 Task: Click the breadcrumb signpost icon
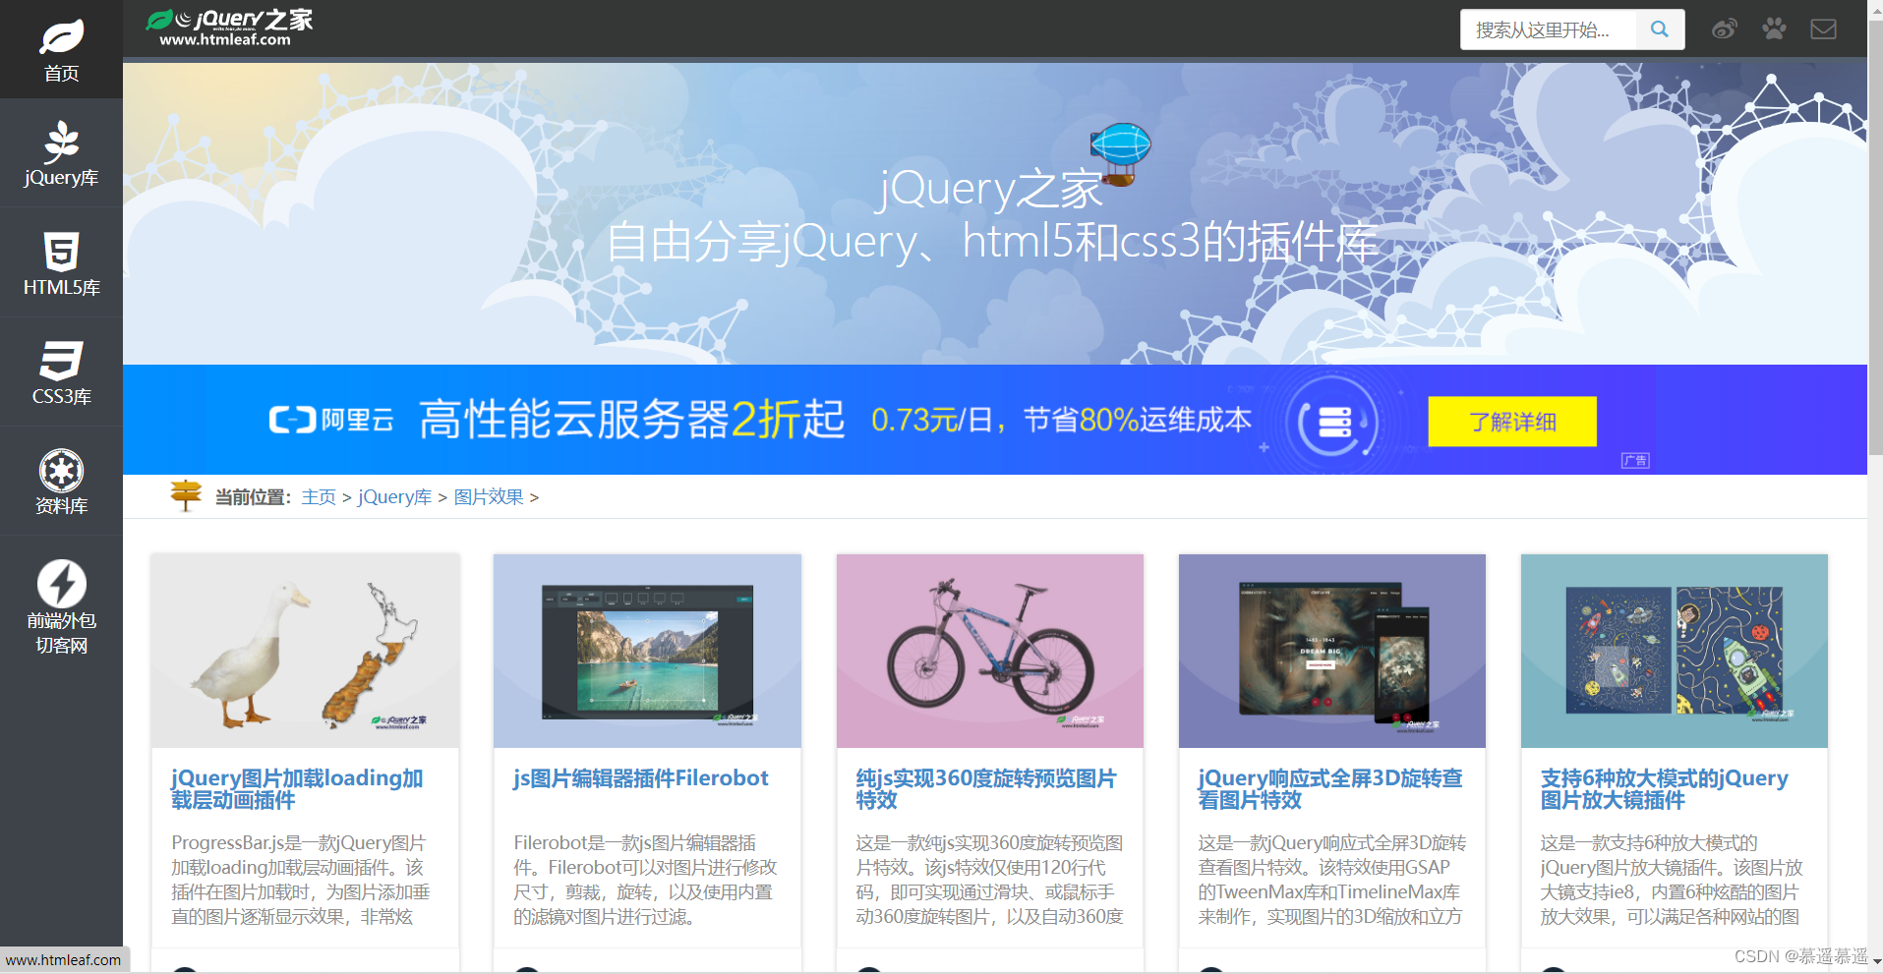[x=186, y=495]
